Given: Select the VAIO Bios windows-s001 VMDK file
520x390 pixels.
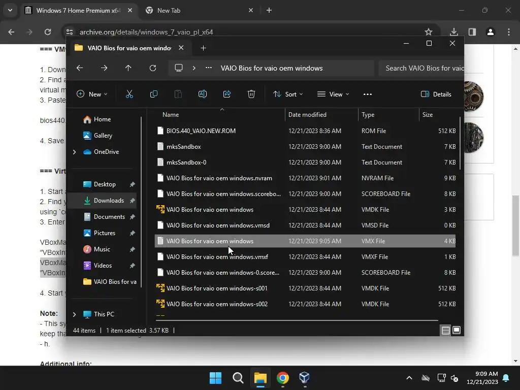Looking at the screenshot, I should coord(305,288).
